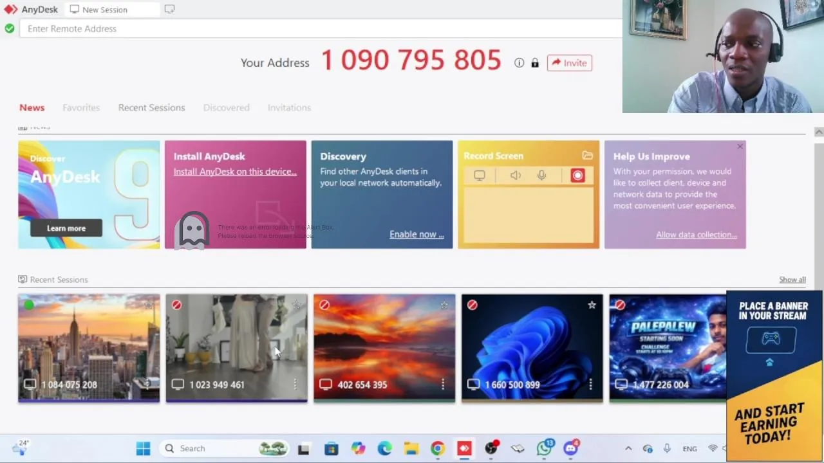This screenshot has height=463, width=824.
Task: Click offline status icon on session 1 023 949 461
Action: tap(177, 305)
